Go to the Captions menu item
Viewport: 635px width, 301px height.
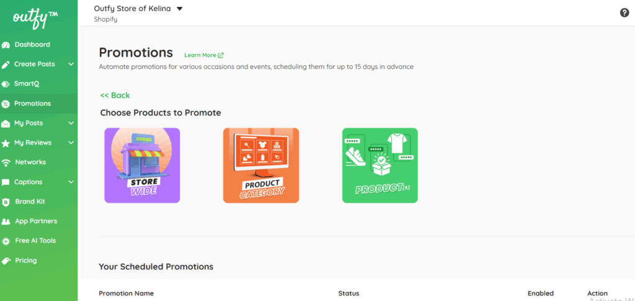[29, 182]
